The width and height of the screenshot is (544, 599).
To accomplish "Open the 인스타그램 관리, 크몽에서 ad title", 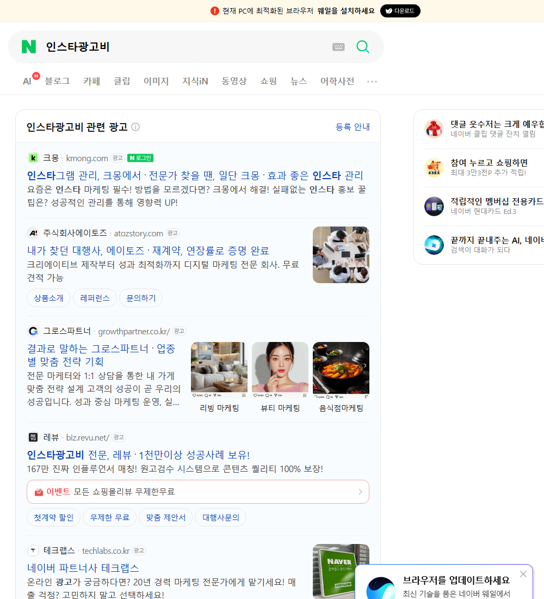I will (195, 175).
